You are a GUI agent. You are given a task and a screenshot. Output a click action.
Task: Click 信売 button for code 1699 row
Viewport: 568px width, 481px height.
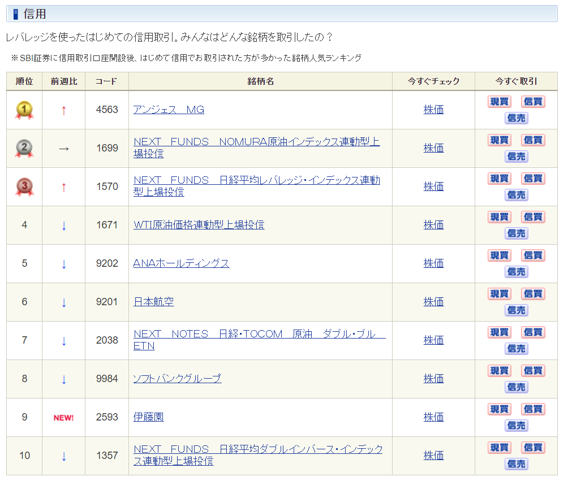pyautogui.click(x=516, y=157)
